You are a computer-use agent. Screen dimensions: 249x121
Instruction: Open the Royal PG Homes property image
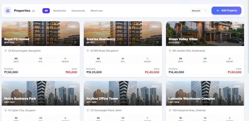[x=41, y=34]
